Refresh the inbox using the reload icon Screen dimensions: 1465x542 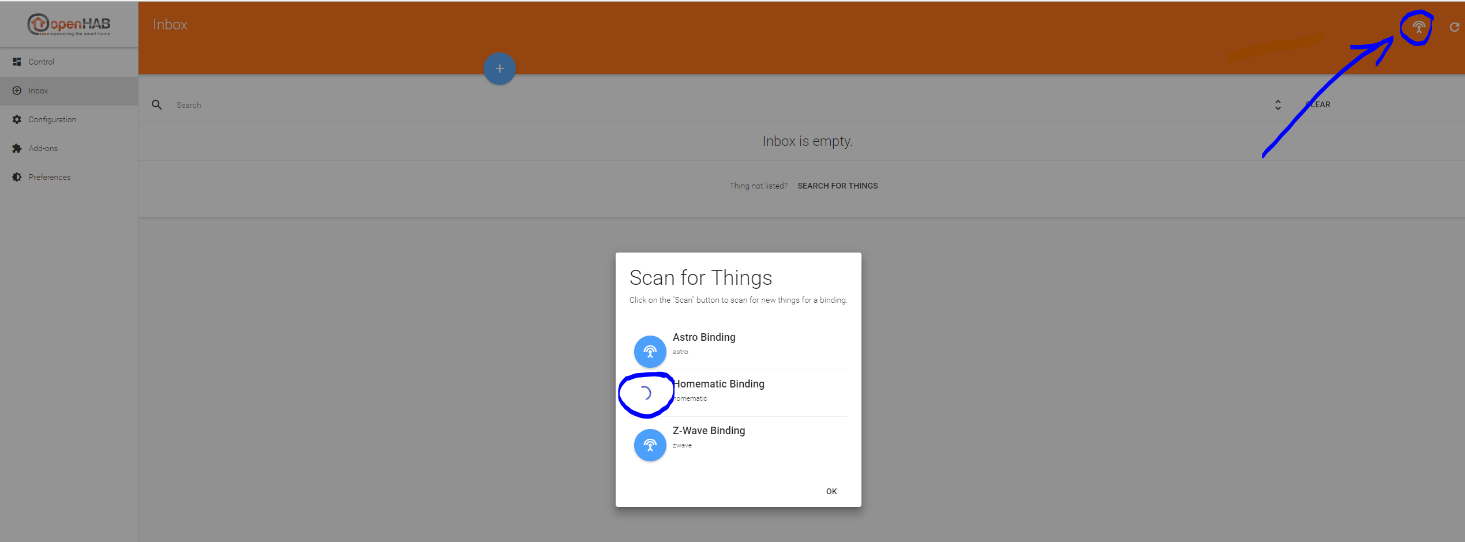[x=1454, y=27]
